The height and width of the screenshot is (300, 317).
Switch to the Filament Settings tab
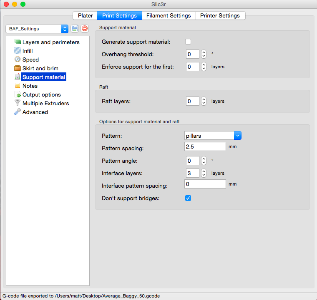[x=169, y=15]
